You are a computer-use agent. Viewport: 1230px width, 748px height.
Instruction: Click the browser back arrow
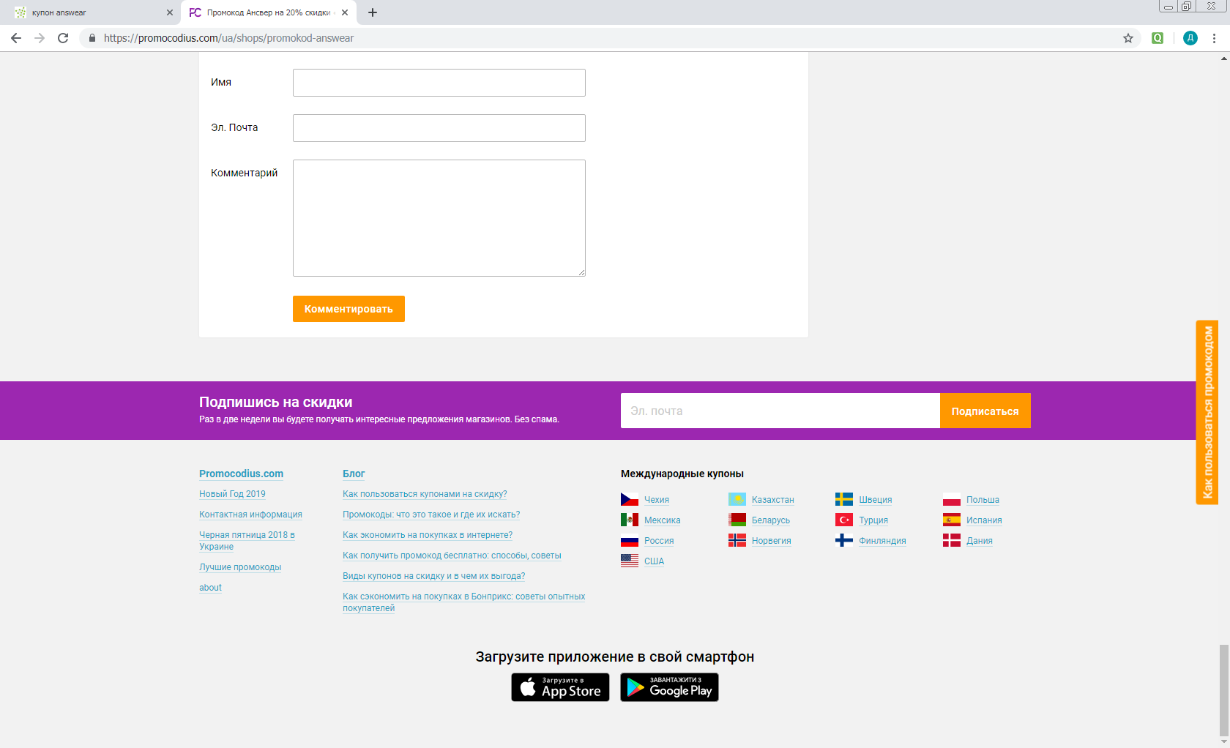coord(16,38)
